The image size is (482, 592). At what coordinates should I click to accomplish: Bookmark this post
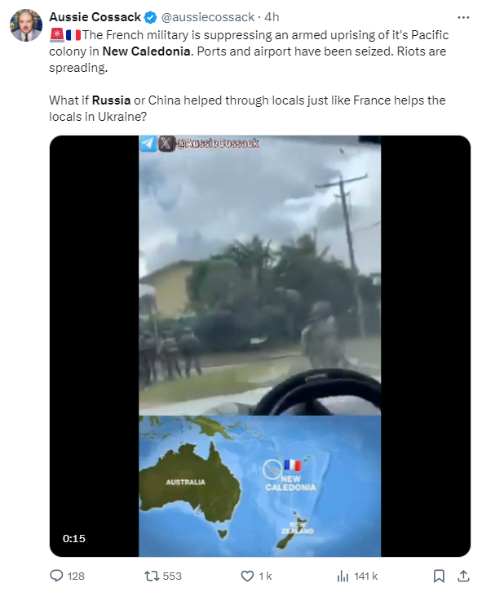439,576
